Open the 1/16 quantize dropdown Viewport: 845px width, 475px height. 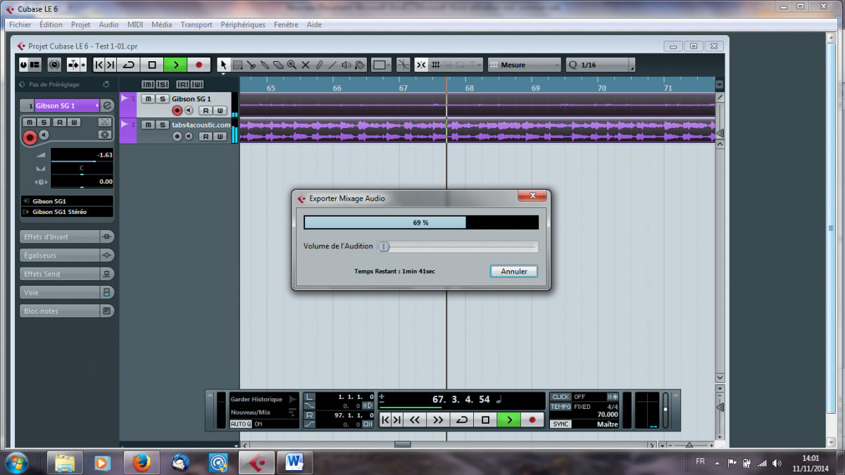coord(601,65)
